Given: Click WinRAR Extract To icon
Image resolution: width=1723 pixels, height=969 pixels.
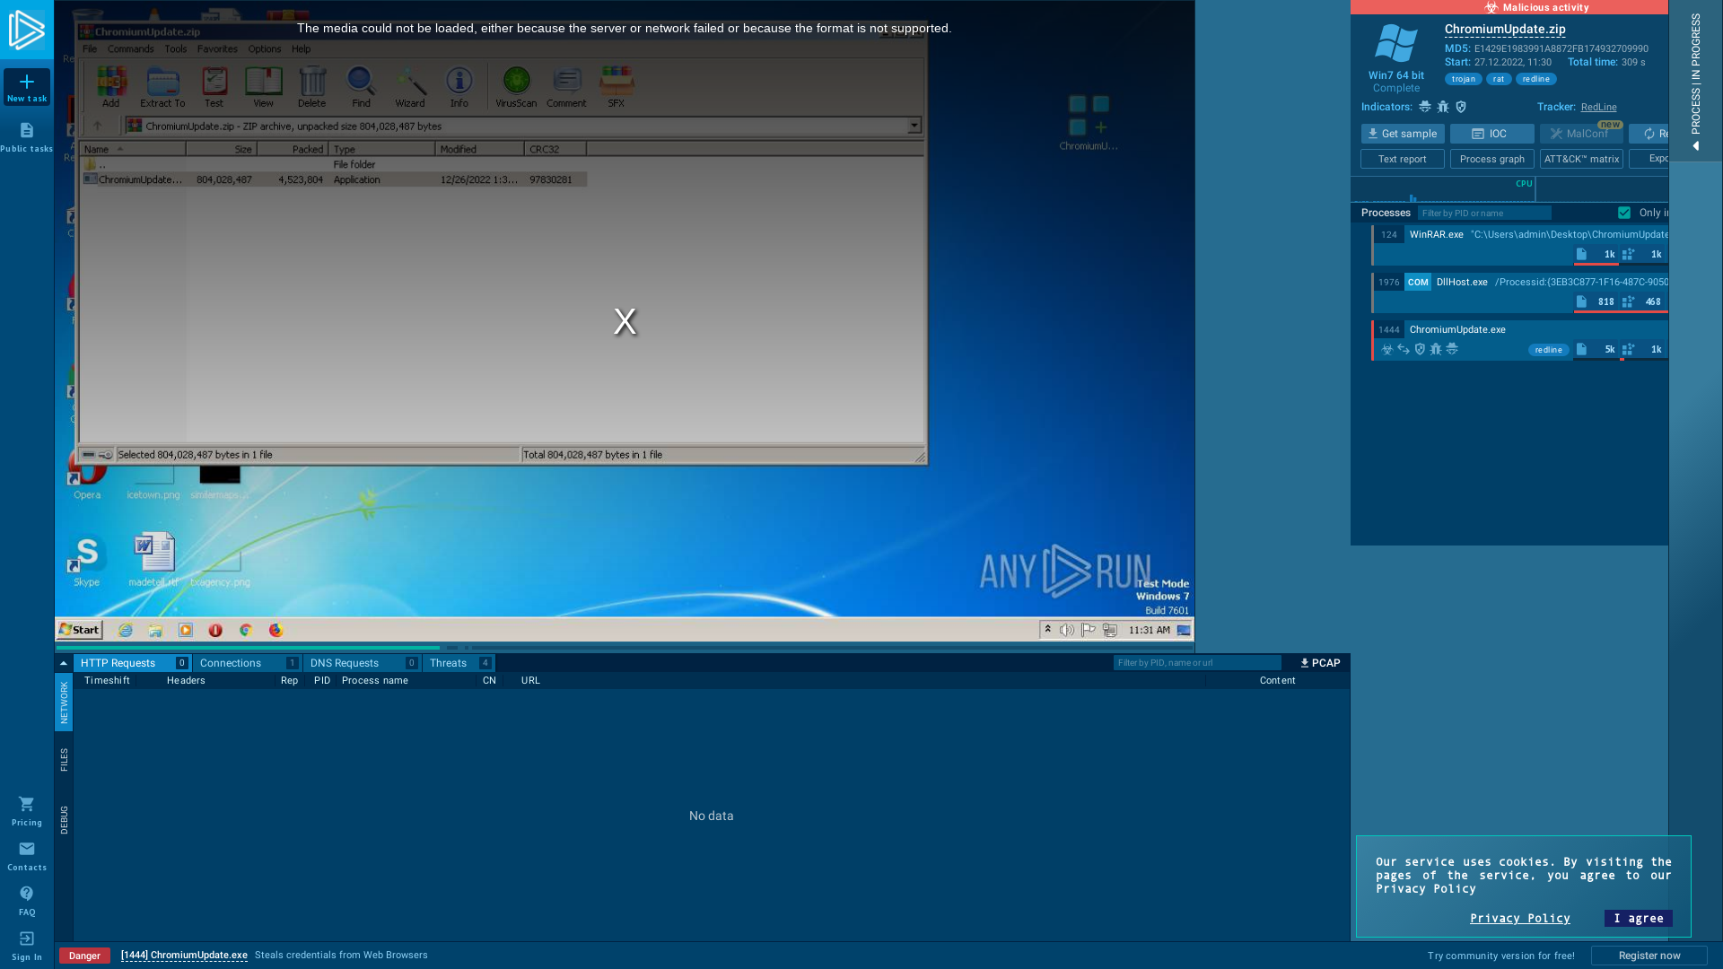Looking at the screenshot, I should click(162, 87).
